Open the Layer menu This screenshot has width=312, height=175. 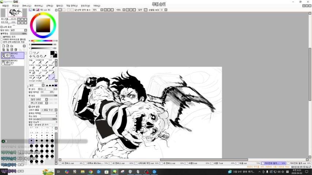[39, 6]
